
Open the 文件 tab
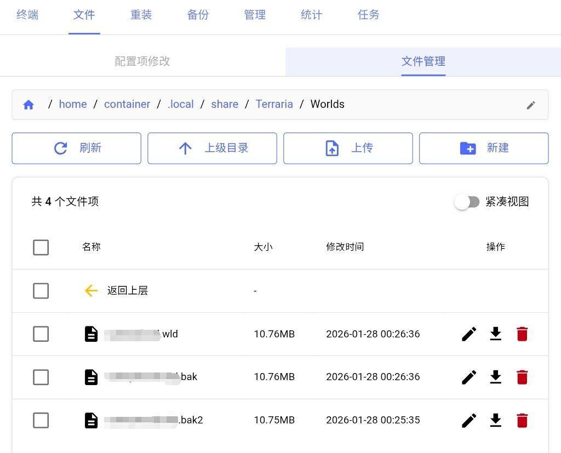point(84,15)
